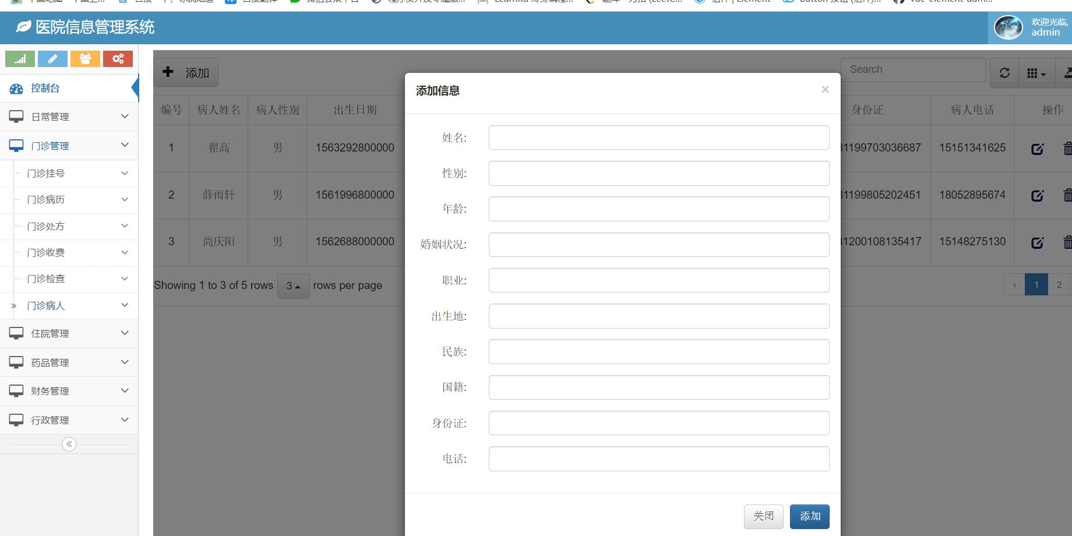1072x536 pixels.
Task: Open the admin avatar picture
Action: (1008, 27)
